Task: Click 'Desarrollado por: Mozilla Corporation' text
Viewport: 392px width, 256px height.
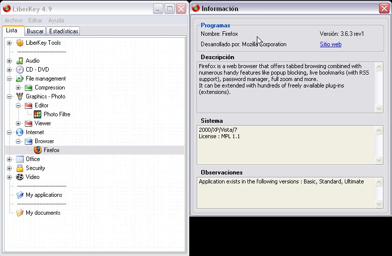Action: [243, 44]
